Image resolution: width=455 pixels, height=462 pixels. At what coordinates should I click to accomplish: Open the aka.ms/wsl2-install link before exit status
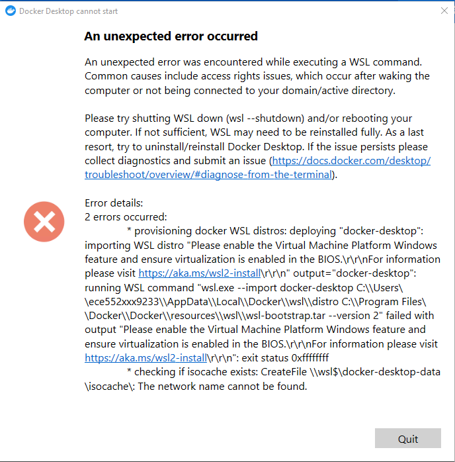coord(145,358)
